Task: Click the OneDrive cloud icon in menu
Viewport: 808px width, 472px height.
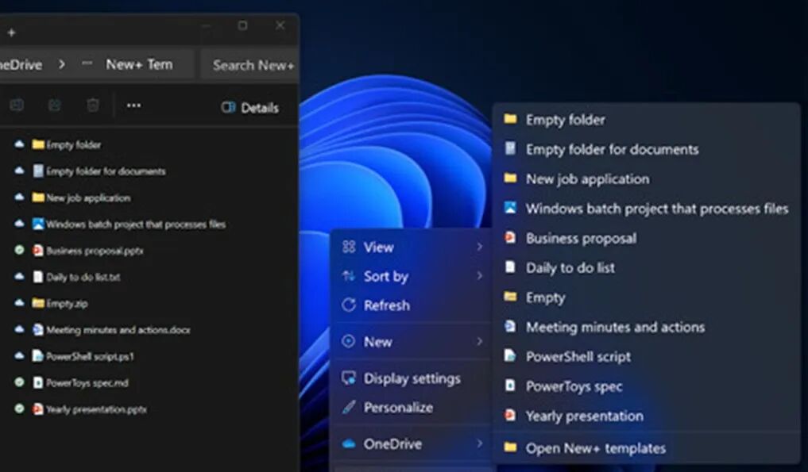Action: point(349,443)
